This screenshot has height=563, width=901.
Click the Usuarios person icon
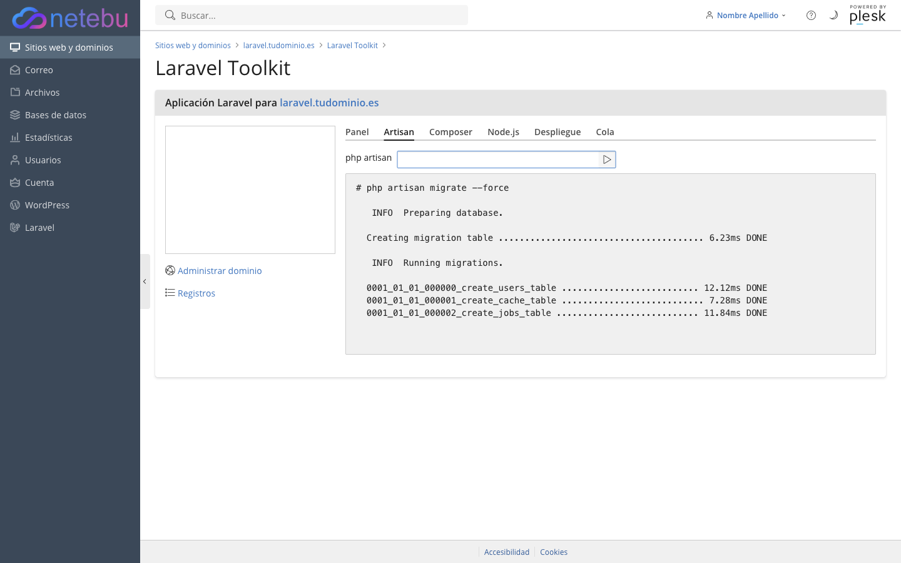coord(15,160)
